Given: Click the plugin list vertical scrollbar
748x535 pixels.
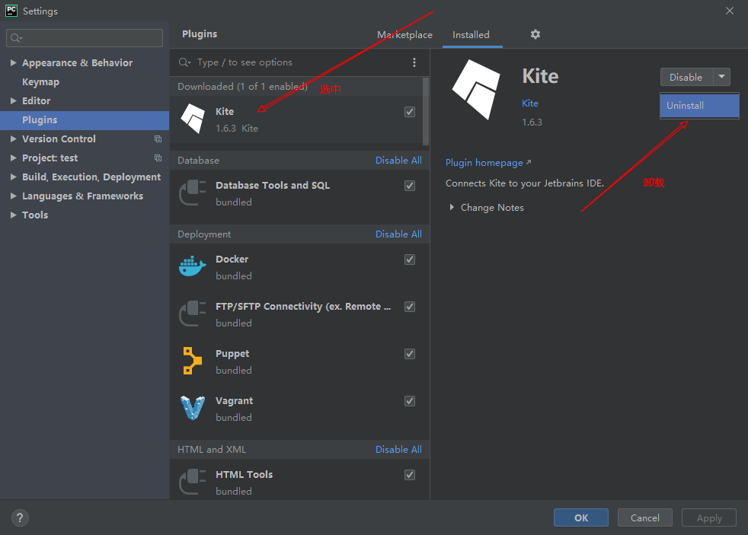Looking at the screenshot, I should (x=426, y=111).
